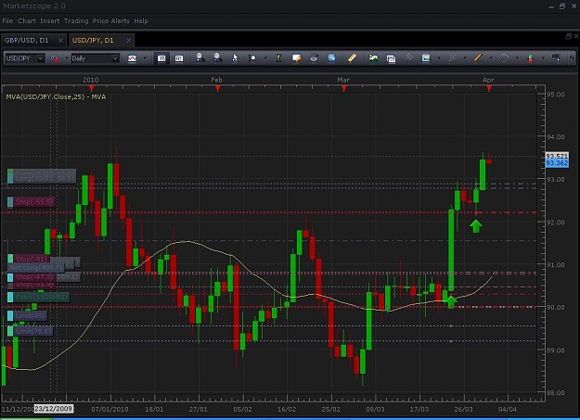Expand the save image dropdown arrow
This screenshot has width=580, height=420.
439,58
